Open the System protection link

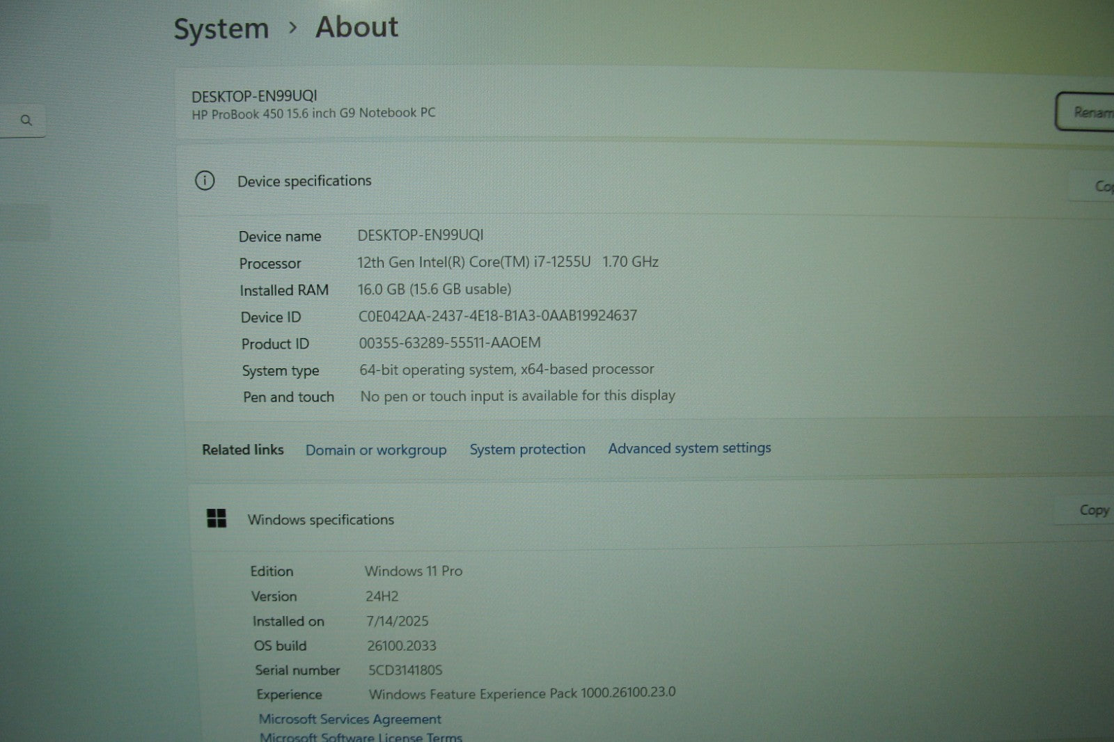(x=527, y=450)
